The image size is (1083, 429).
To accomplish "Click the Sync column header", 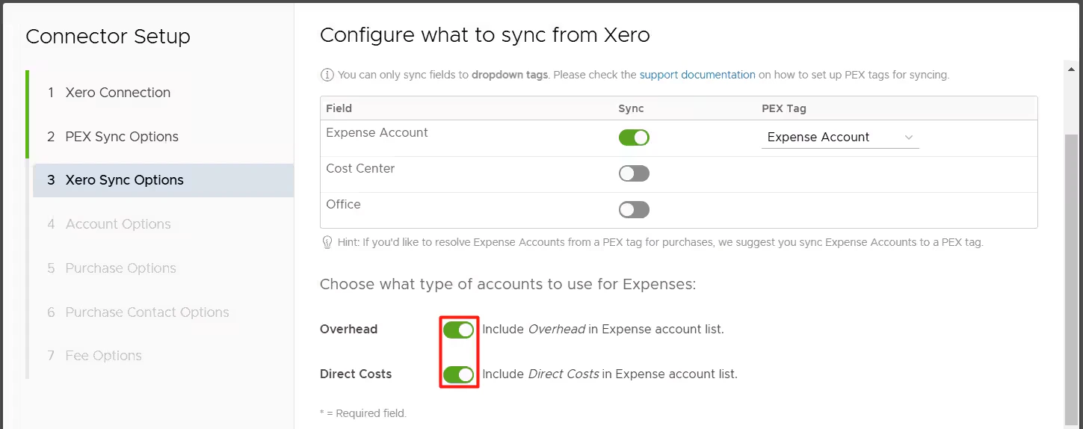I will [631, 108].
